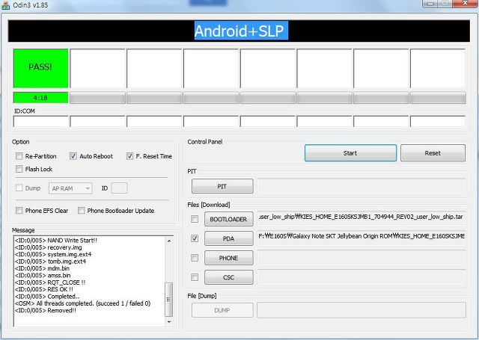
Task: Click the BOOTLOADER file path field
Action: 361,218
